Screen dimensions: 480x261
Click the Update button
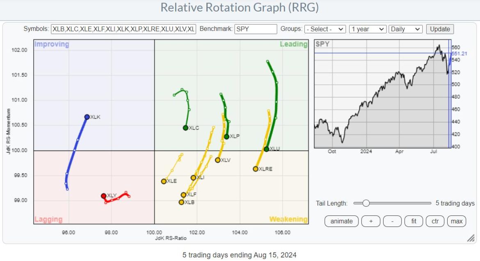click(x=440, y=29)
